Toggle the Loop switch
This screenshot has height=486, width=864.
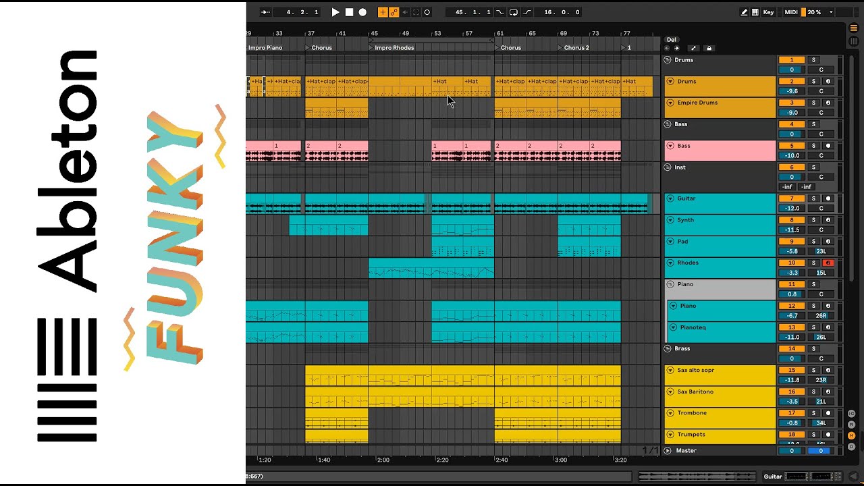tap(514, 12)
